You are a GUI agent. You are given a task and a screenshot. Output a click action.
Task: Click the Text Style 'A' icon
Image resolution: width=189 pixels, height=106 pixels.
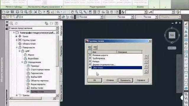coord(123,12)
